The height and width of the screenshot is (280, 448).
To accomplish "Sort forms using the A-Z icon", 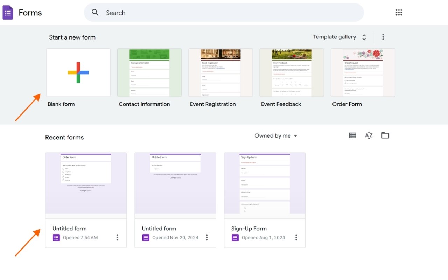I will point(369,135).
